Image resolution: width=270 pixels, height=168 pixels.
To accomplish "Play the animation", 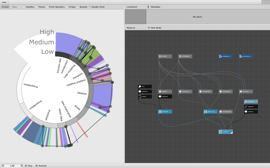I will tap(29, 166).
